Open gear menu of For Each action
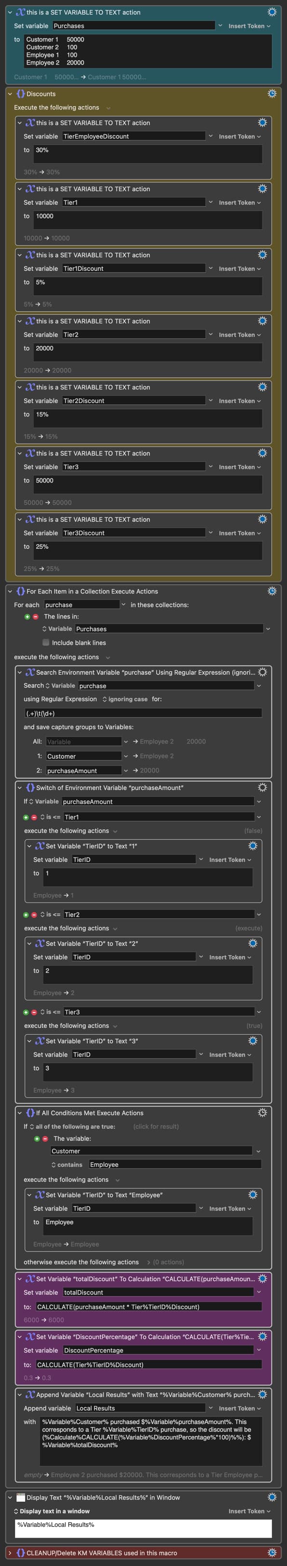This screenshot has width=287, height=1566. [x=272, y=591]
